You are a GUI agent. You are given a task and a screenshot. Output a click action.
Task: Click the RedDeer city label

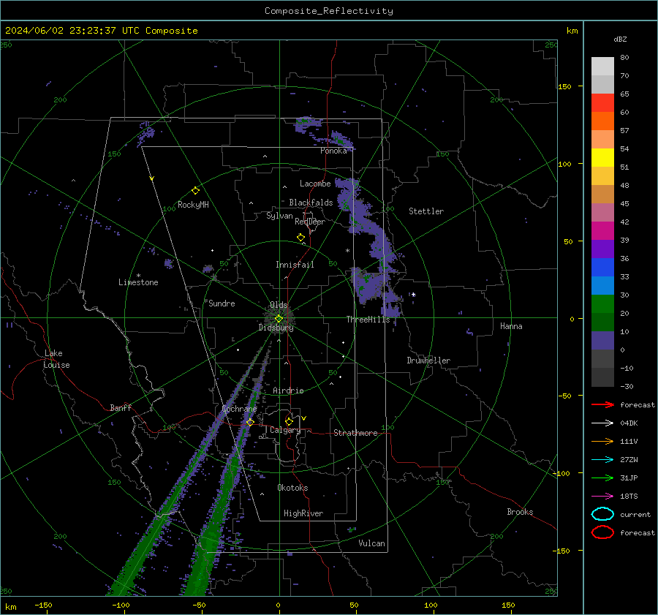click(x=310, y=222)
